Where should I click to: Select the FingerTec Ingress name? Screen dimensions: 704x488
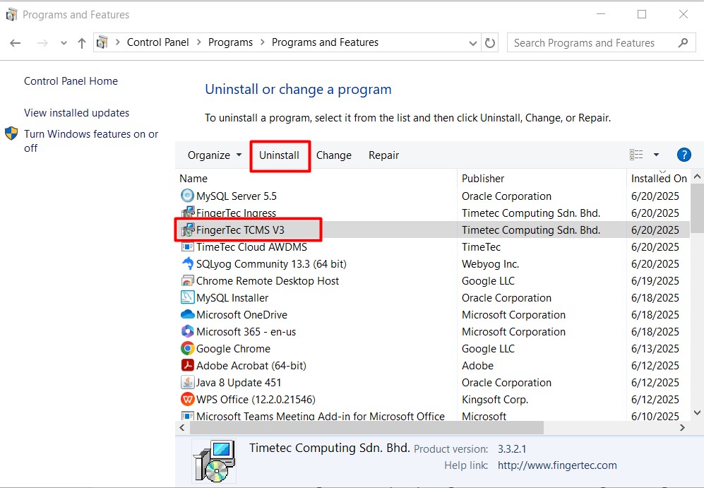coord(236,213)
